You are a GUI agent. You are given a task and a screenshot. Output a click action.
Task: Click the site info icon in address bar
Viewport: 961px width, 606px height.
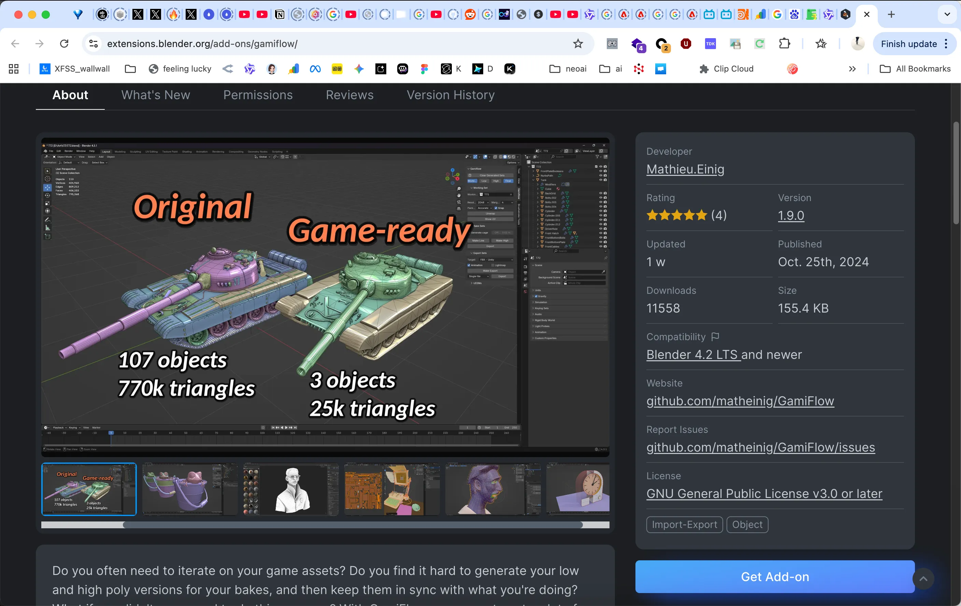click(x=94, y=44)
